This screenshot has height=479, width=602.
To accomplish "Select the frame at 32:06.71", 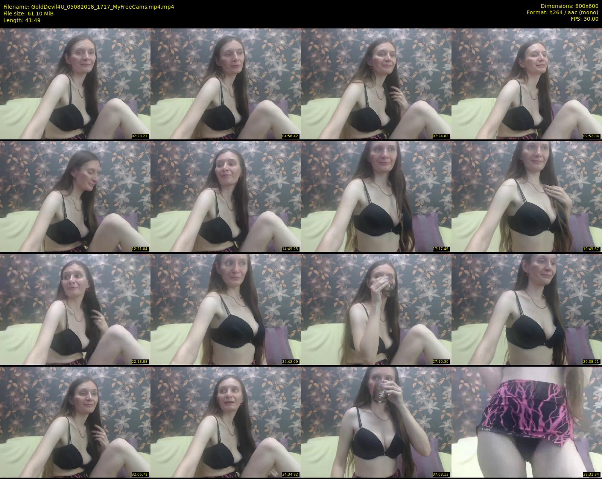I will 75,422.
